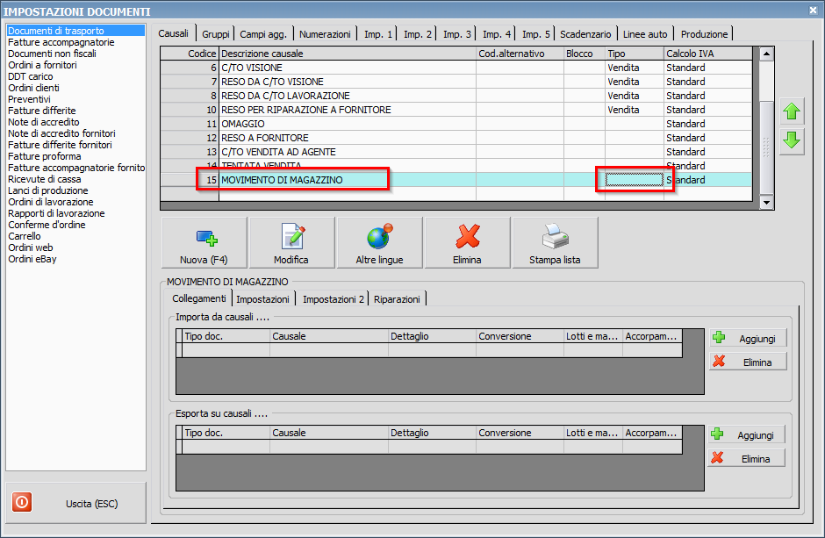
Task: Move causale up with green arrow
Action: (792, 111)
